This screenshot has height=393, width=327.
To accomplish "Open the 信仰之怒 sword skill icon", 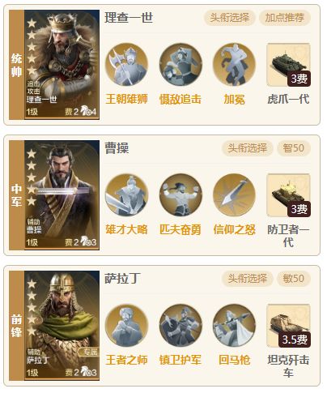I will (x=234, y=195).
